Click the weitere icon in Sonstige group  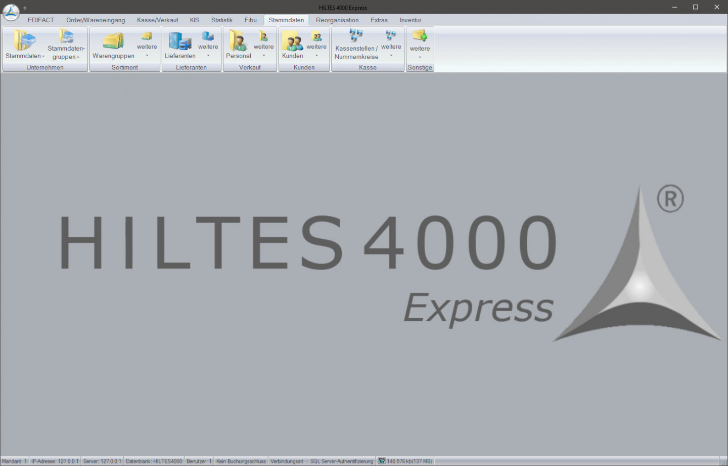tap(420, 35)
